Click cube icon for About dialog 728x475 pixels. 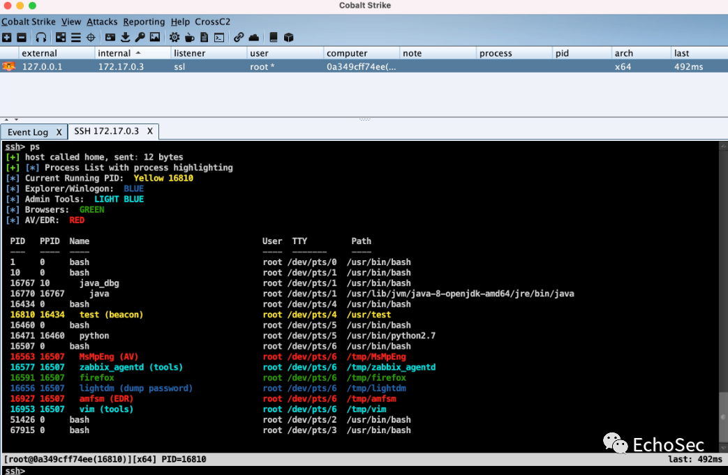(288, 38)
